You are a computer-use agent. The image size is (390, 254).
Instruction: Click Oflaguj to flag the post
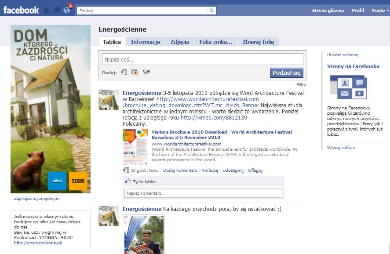255,170
